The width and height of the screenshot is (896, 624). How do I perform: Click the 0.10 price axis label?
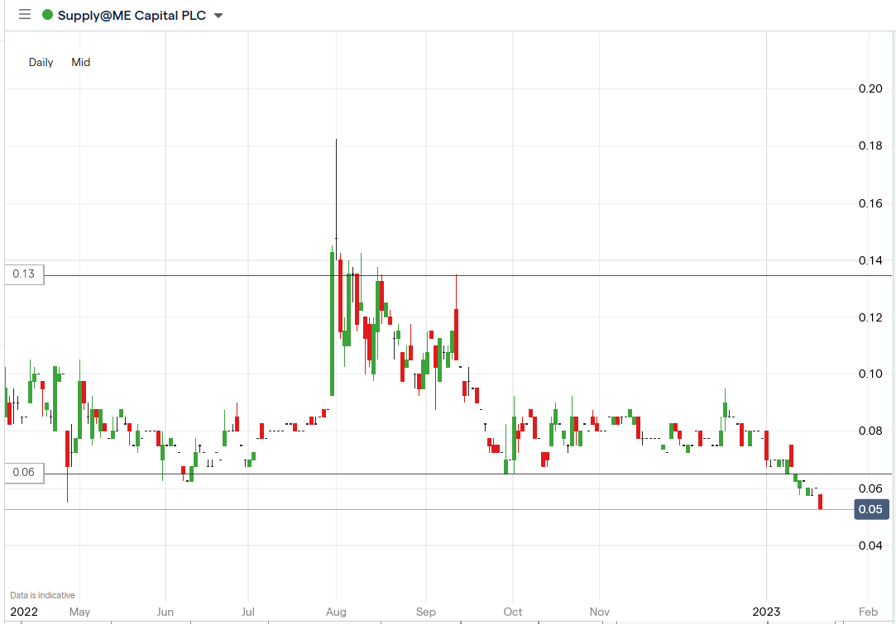pos(870,374)
